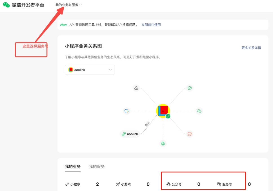
Task: Click the 服务号 count 0
Action: click(249, 184)
